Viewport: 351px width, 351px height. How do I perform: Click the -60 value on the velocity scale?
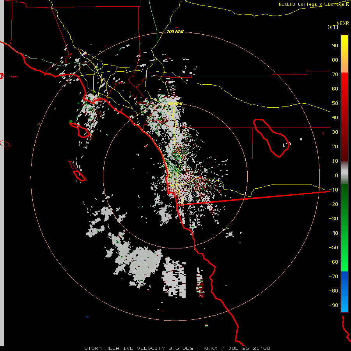(x=333, y=262)
